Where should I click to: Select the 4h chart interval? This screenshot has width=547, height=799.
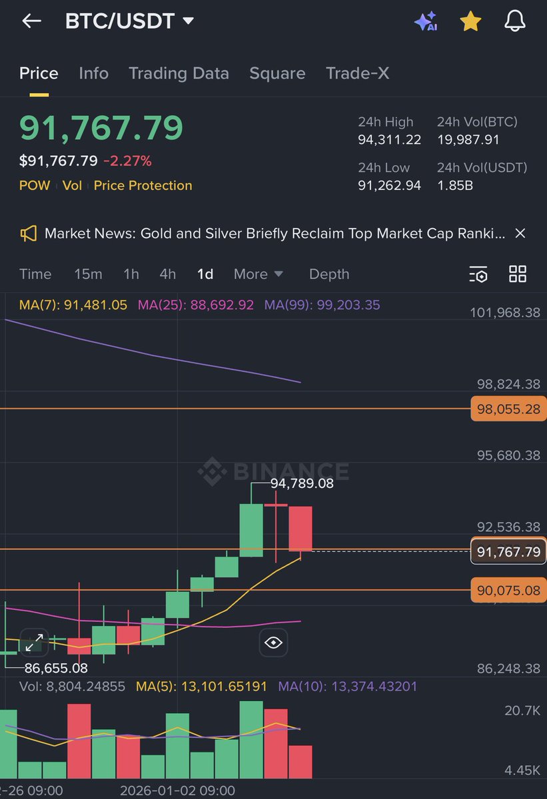pyautogui.click(x=168, y=274)
